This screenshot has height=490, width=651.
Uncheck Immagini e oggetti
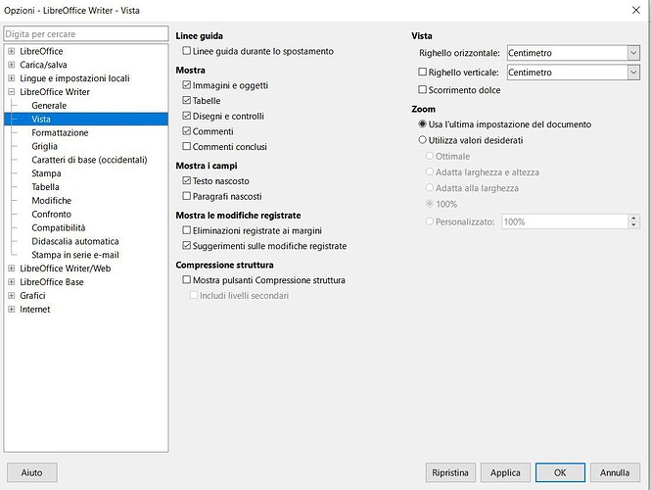187,85
